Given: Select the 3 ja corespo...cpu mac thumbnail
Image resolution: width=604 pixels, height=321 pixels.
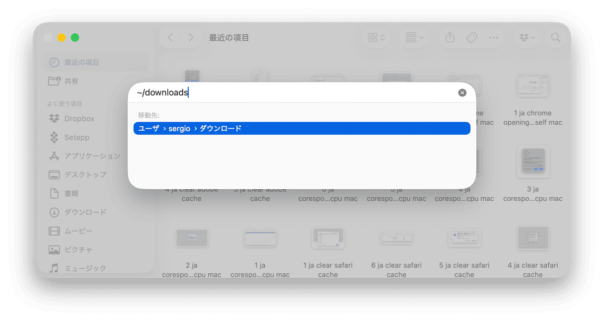Looking at the screenshot, I should click(x=532, y=162).
